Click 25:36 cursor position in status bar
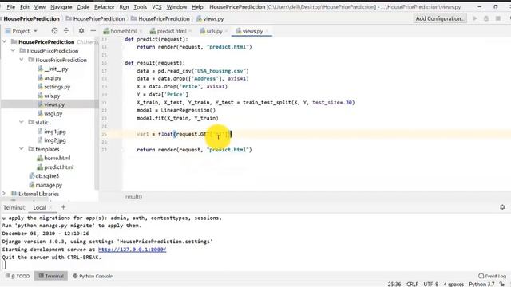This screenshot has width=511, height=287. 394,284
